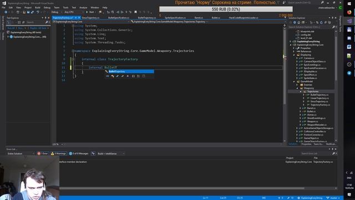The image size is (355, 200).
Task: Collapse the GameModel folder
Action: (294, 82)
